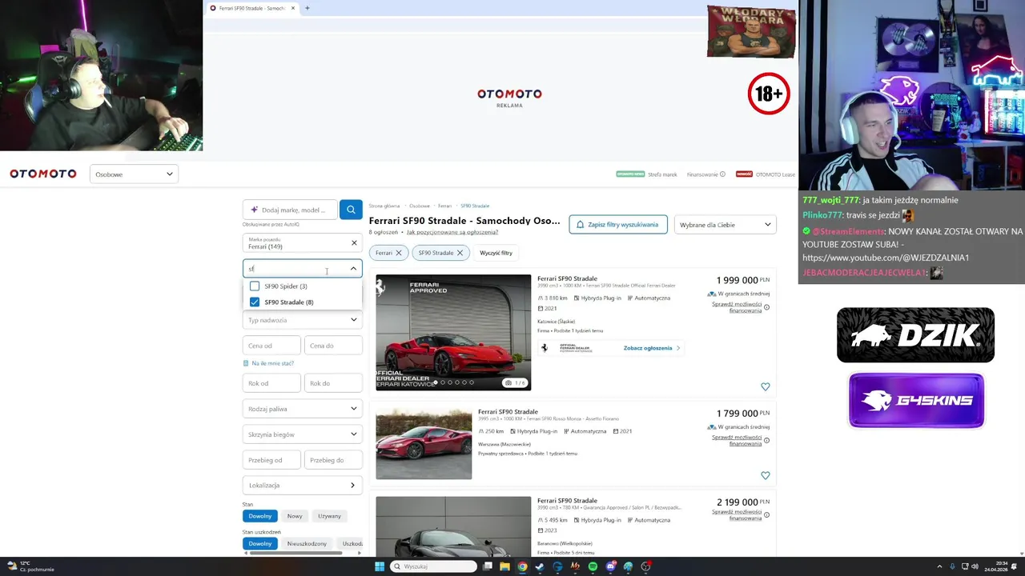Select Nowy condition option
Viewport: 1025px width, 576px height.
click(x=295, y=516)
